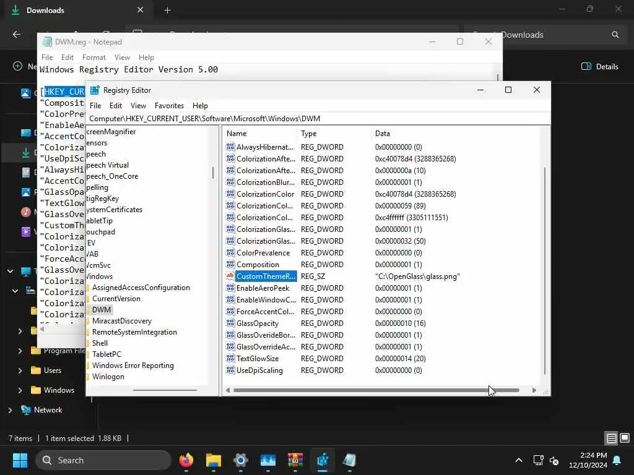The width and height of the screenshot is (634, 475).
Task: Click scroll right arrow in values pane
Action: click(x=534, y=390)
